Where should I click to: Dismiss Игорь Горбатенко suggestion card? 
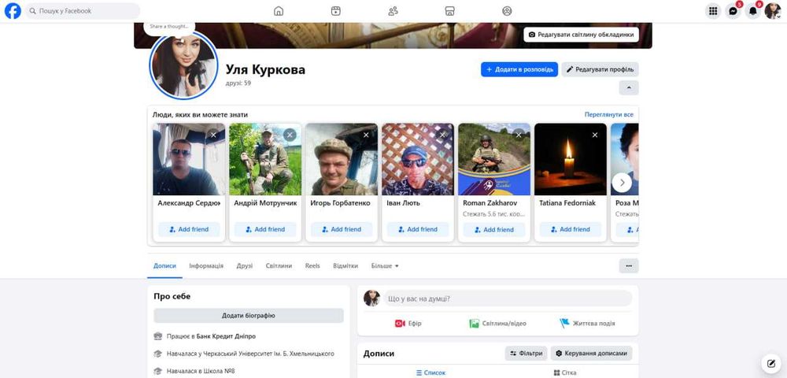pos(366,135)
